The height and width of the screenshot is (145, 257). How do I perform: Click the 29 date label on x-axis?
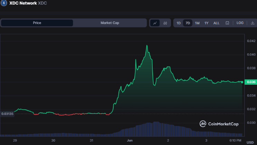pos(15,141)
